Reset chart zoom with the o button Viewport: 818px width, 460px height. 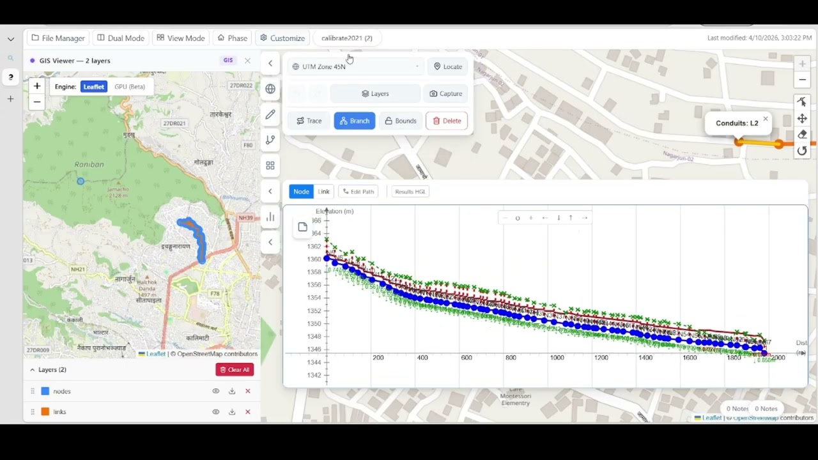pyautogui.click(x=518, y=218)
